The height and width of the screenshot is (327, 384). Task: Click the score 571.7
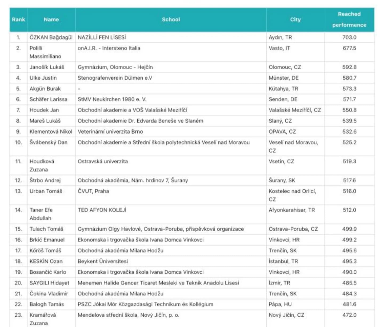349,99
